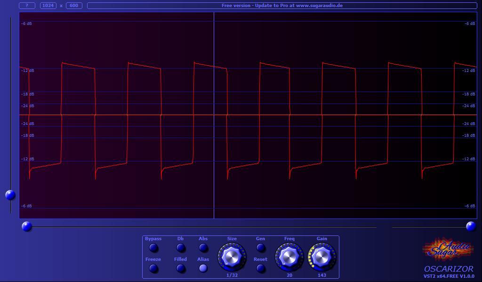Open the help question mark button

click(x=27, y=6)
